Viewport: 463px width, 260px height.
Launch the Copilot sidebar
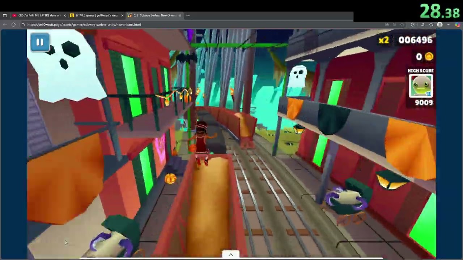coord(458,25)
